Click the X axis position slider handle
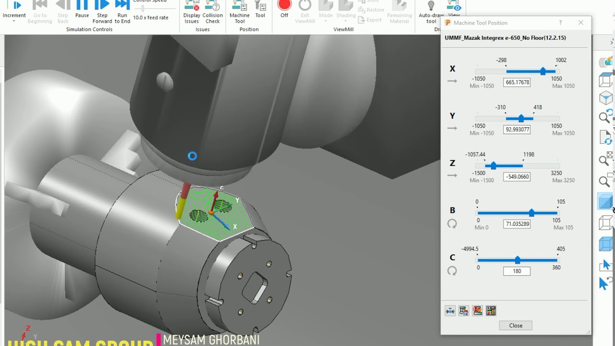This screenshot has height=346, width=615. 543,71
